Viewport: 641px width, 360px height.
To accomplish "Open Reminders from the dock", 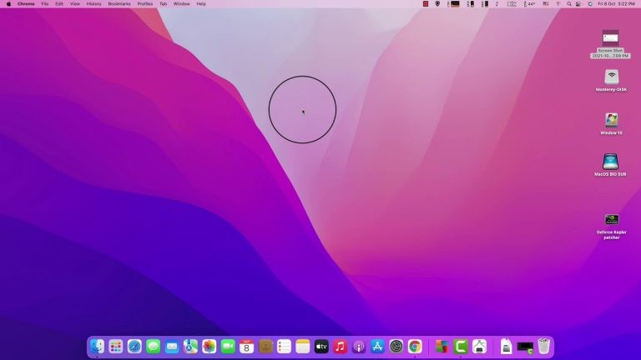I will tap(284, 347).
